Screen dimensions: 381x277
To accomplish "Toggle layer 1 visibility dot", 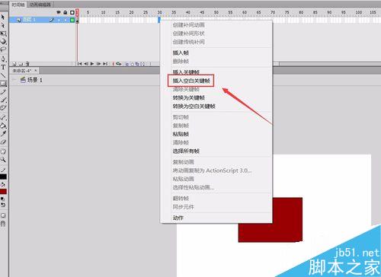I will point(59,20).
